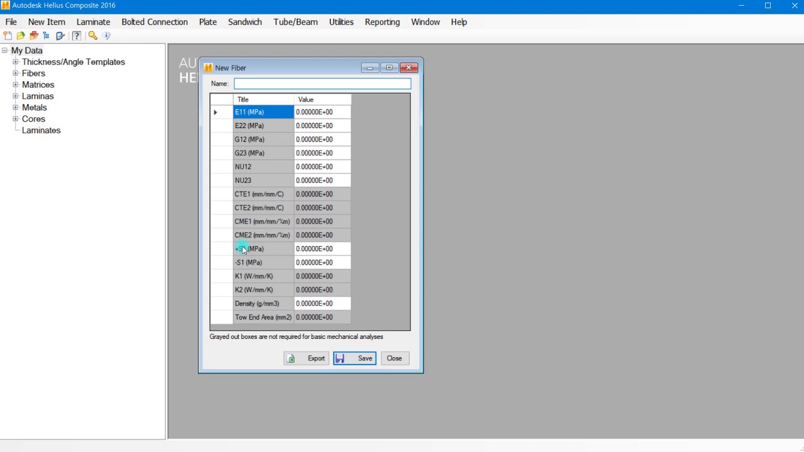Image resolution: width=804 pixels, height=452 pixels.
Task: Expand the Cores tree node
Action: click(x=16, y=119)
